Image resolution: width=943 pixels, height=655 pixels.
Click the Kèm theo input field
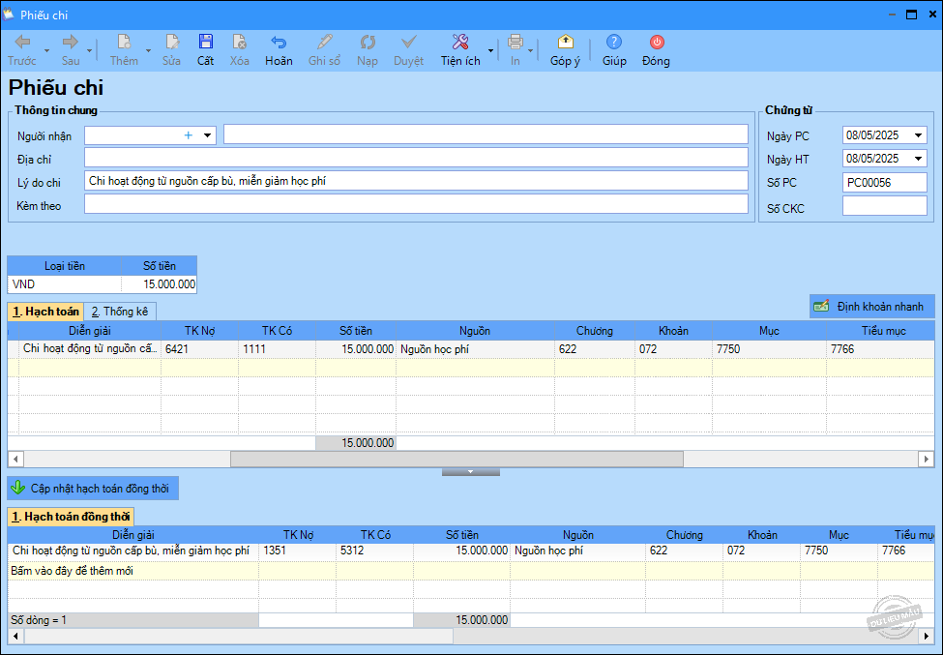point(416,204)
